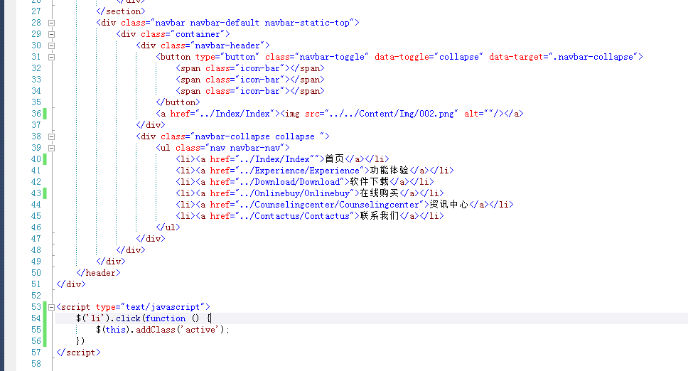Collapse the ul element on line 39
Viewport: 688px width, 371px height.
51,149
